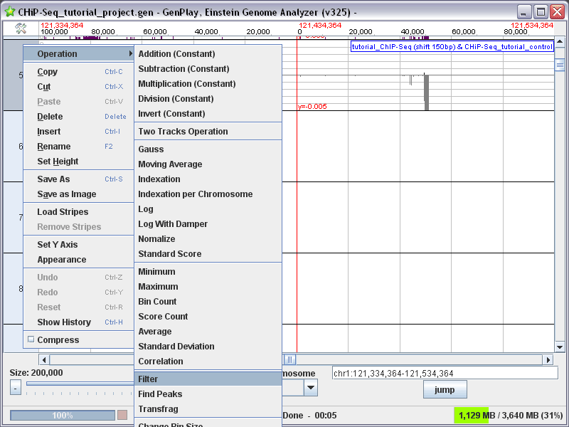Click the vertical scrollbar down arrow

pyautogui.click(x=560, y=347)
